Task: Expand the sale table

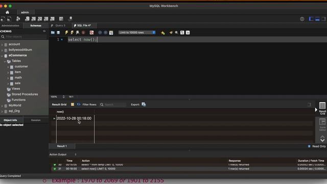Action: 8,83
